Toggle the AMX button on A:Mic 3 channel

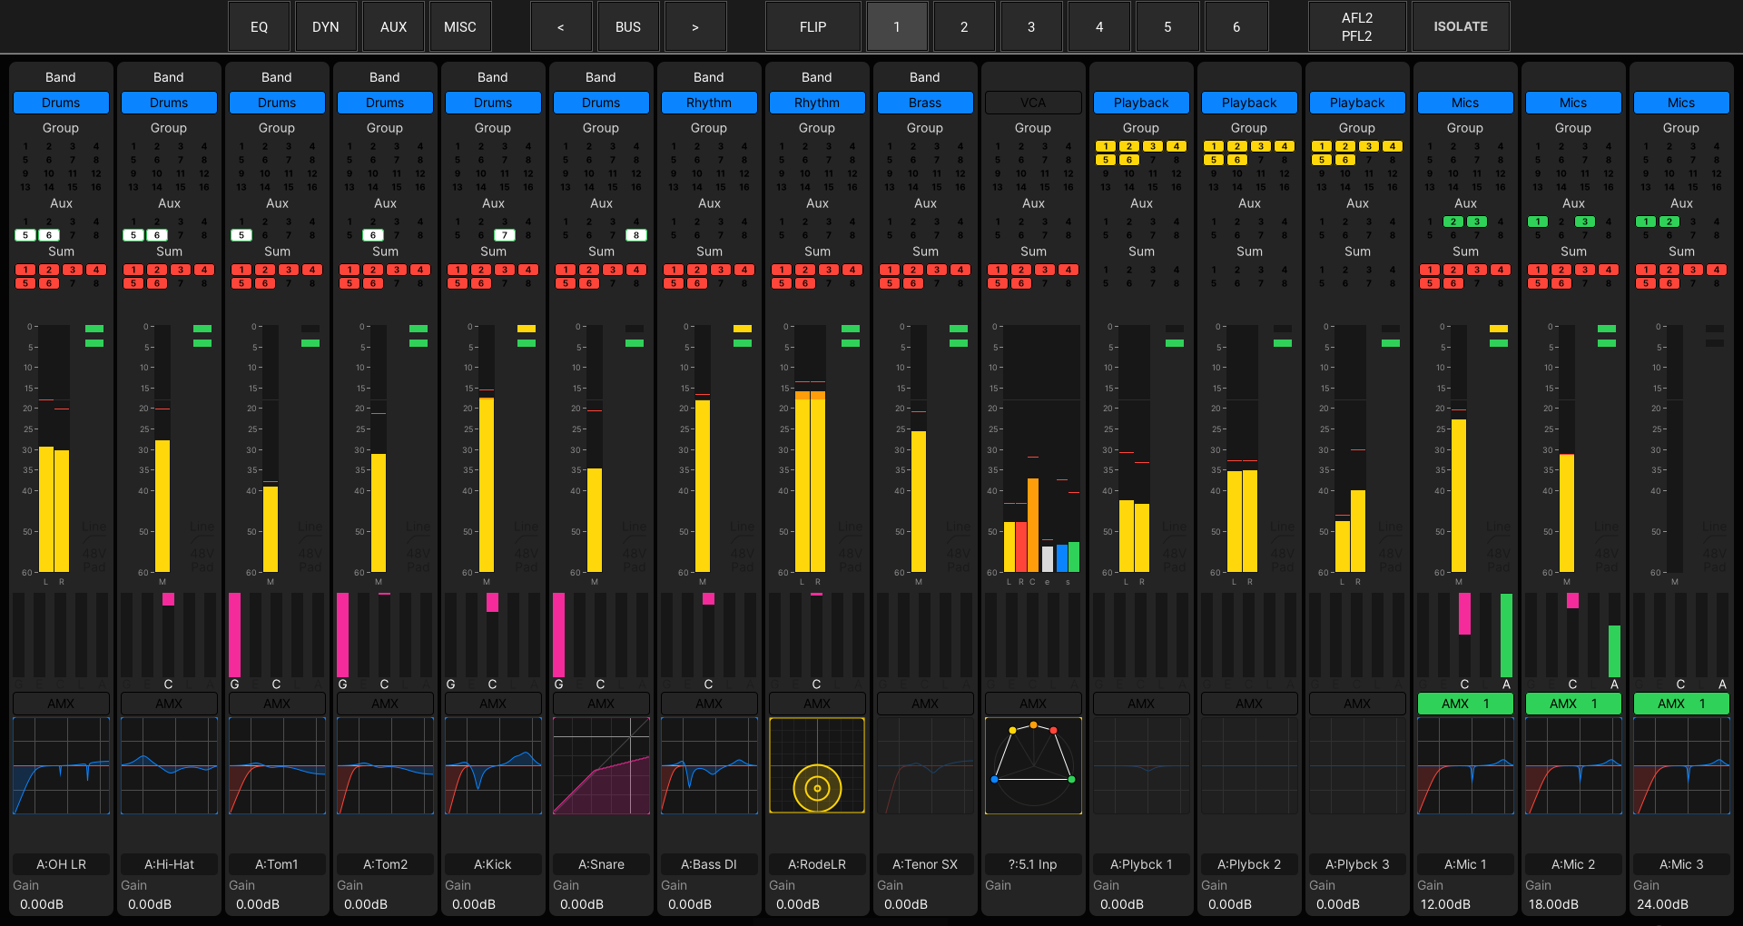click(1681, 704)
